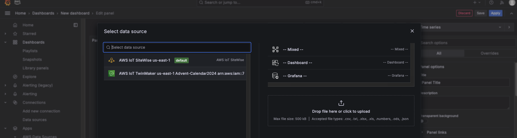Focus the Select data source search field
517x138 pixels.
177,47
